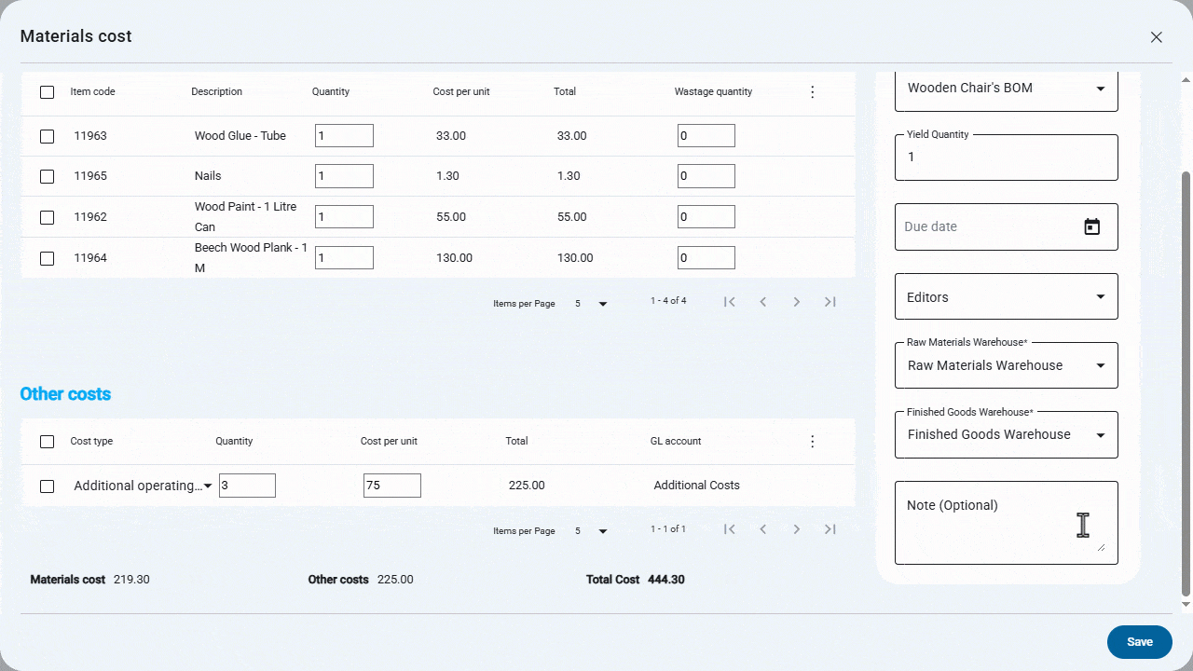1193x671 pixels.
Task: Open the Wooden Chair's BOM dropdown
Action: (1006, 89)
